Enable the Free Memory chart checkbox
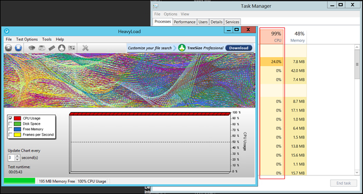The height and width of the screenshot is (194, 363). coord(11,129)
